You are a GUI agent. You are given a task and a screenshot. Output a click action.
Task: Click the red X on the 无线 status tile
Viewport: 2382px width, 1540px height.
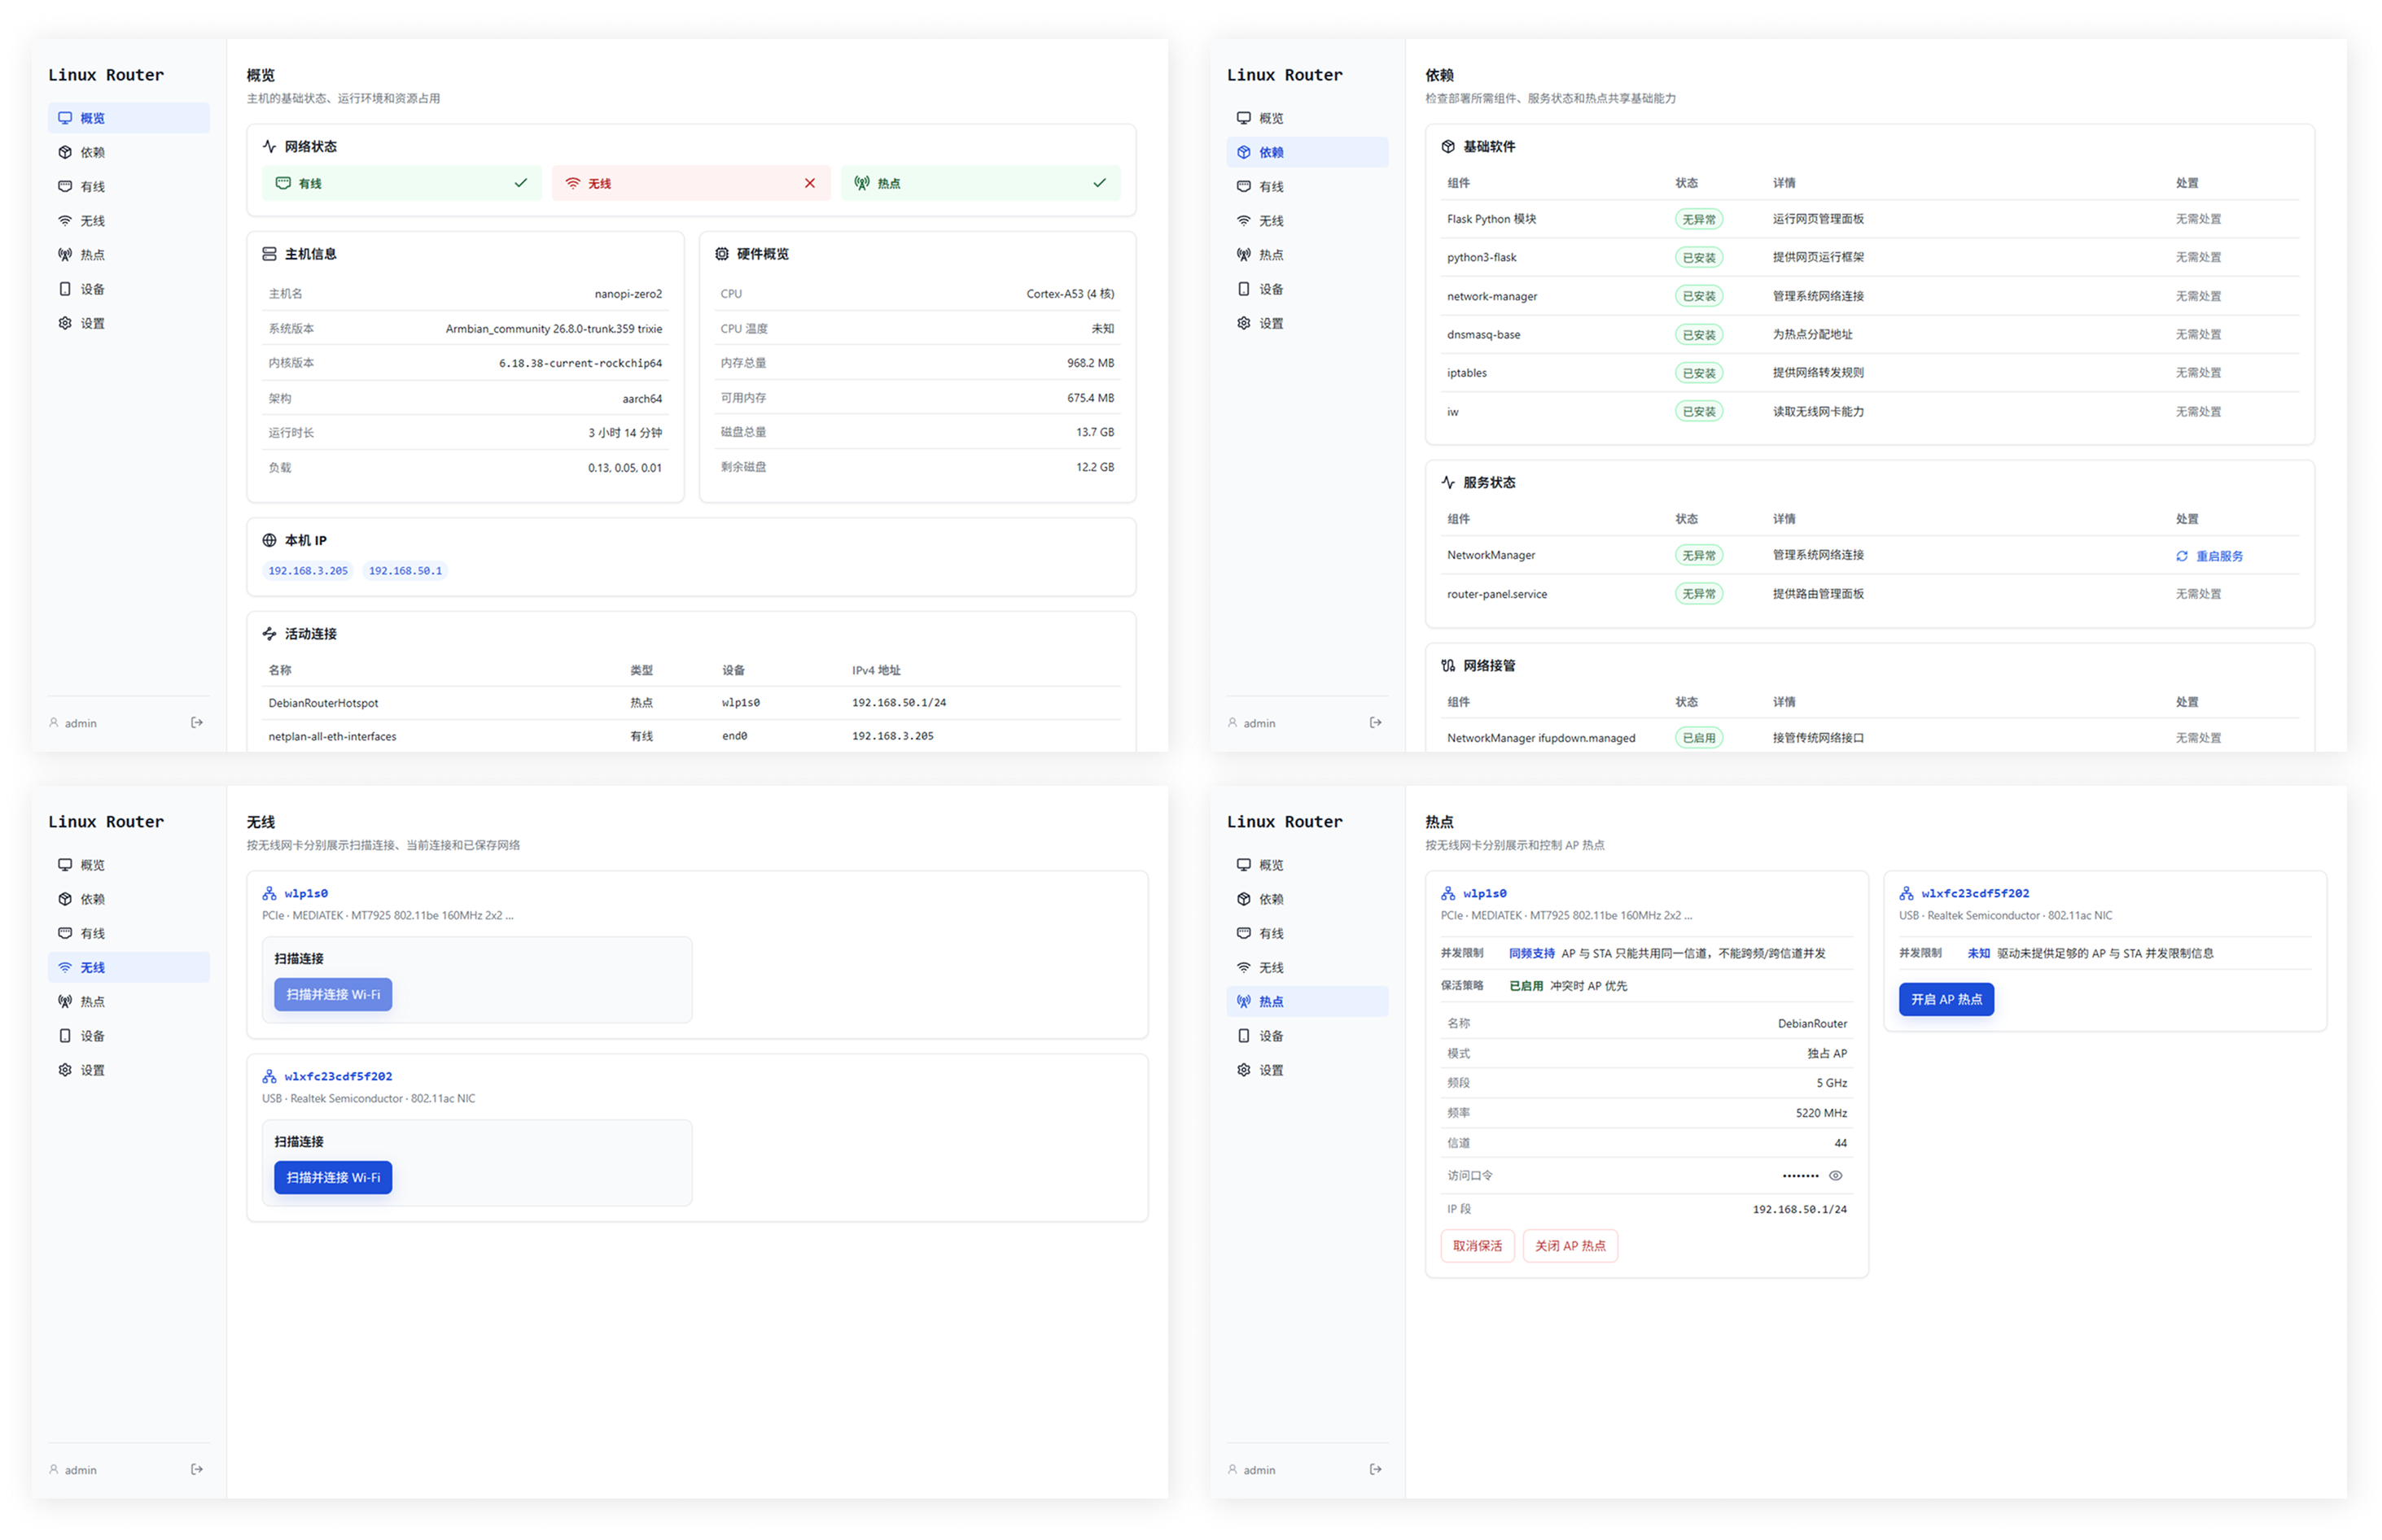(x=809, y=183)
